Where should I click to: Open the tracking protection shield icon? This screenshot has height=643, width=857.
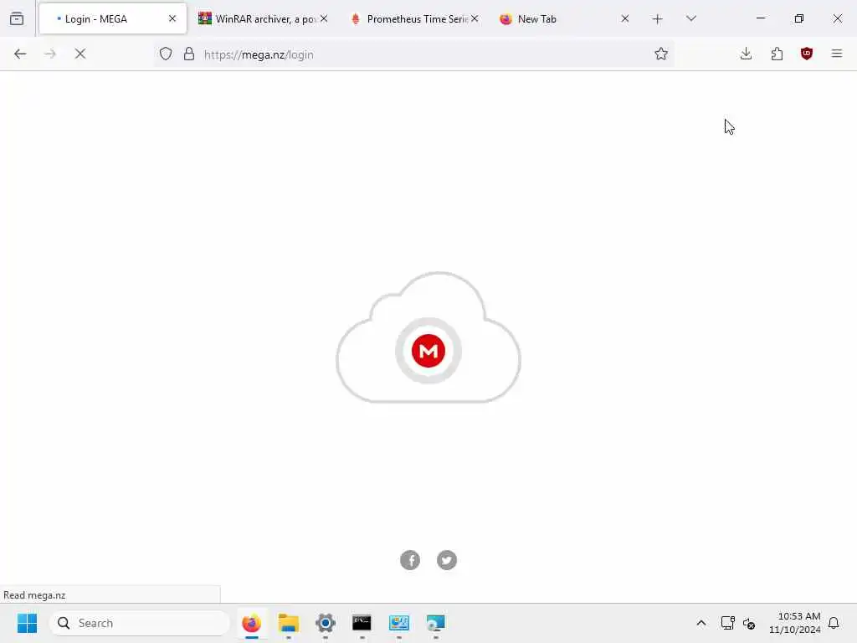(x=166, y=54)
